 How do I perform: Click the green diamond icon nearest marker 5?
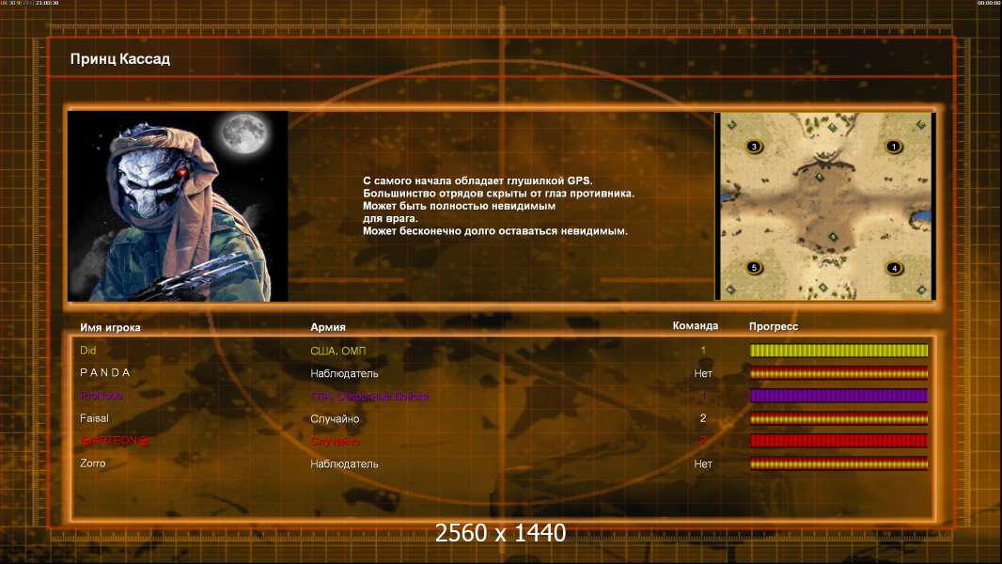pos(731,290)
